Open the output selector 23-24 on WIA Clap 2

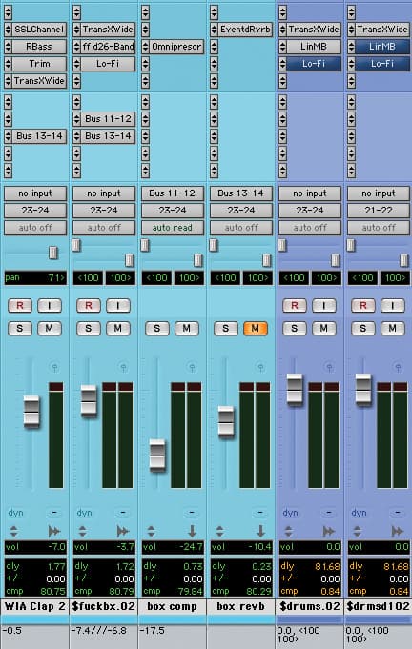coord(35,211)
